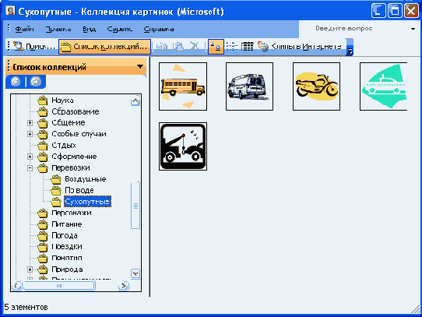Click the Особые случаи folder label
422x317 pixels.
click(x=79, y=134)
